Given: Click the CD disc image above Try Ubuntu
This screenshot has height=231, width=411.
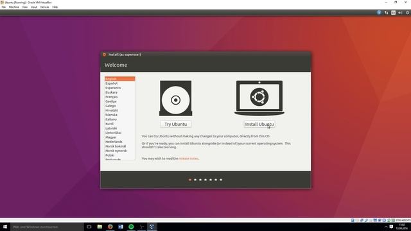Looking at the screenshot, I should (175, 98).
